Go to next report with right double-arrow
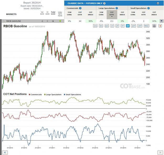Image resolution: width=164 pixels, height=155 pixels. tap(160, 152)
